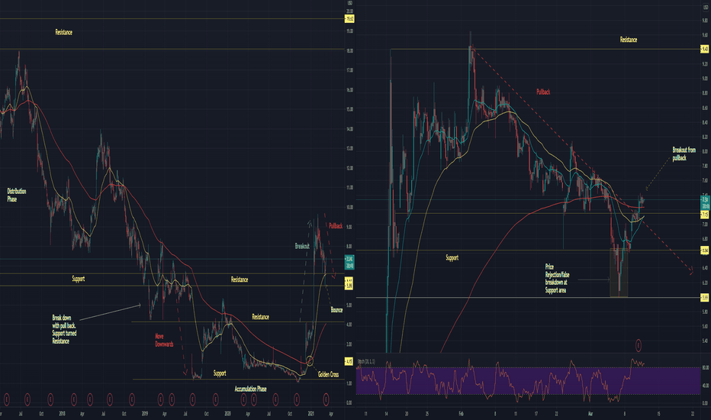Select the 'Resistance' label on the right chart
This screenshot has width=711, height=420.
629,40
